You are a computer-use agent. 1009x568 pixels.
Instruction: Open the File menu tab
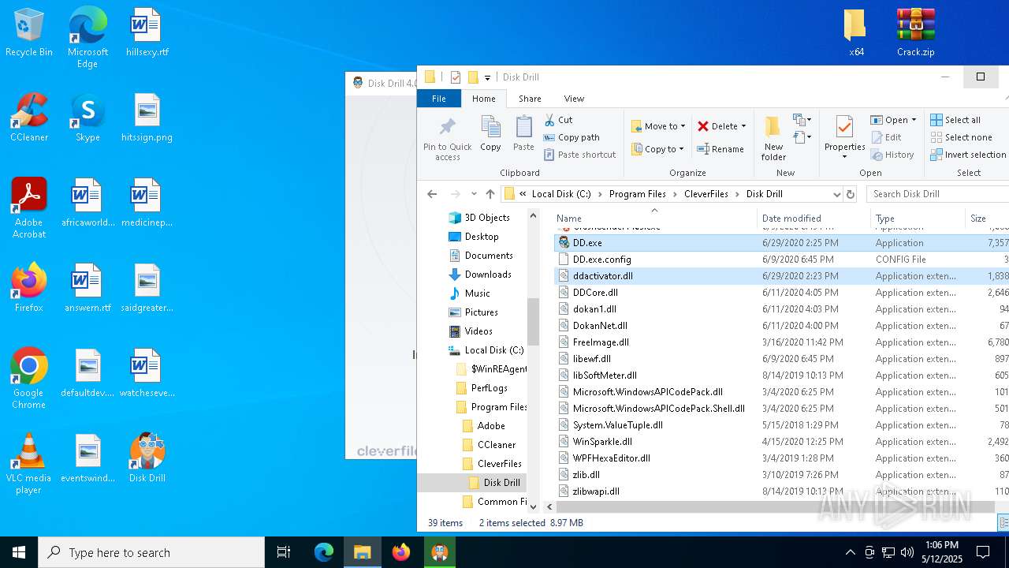pyautogui.click(x=439, y=99)
